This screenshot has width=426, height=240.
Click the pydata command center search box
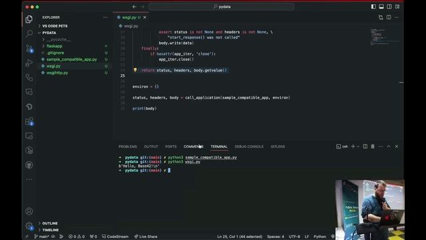pos(222,7)
